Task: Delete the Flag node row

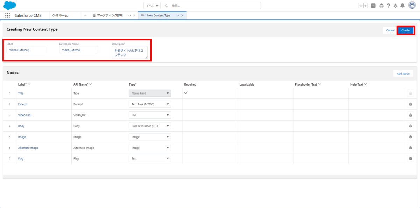Action: [411, 158]
